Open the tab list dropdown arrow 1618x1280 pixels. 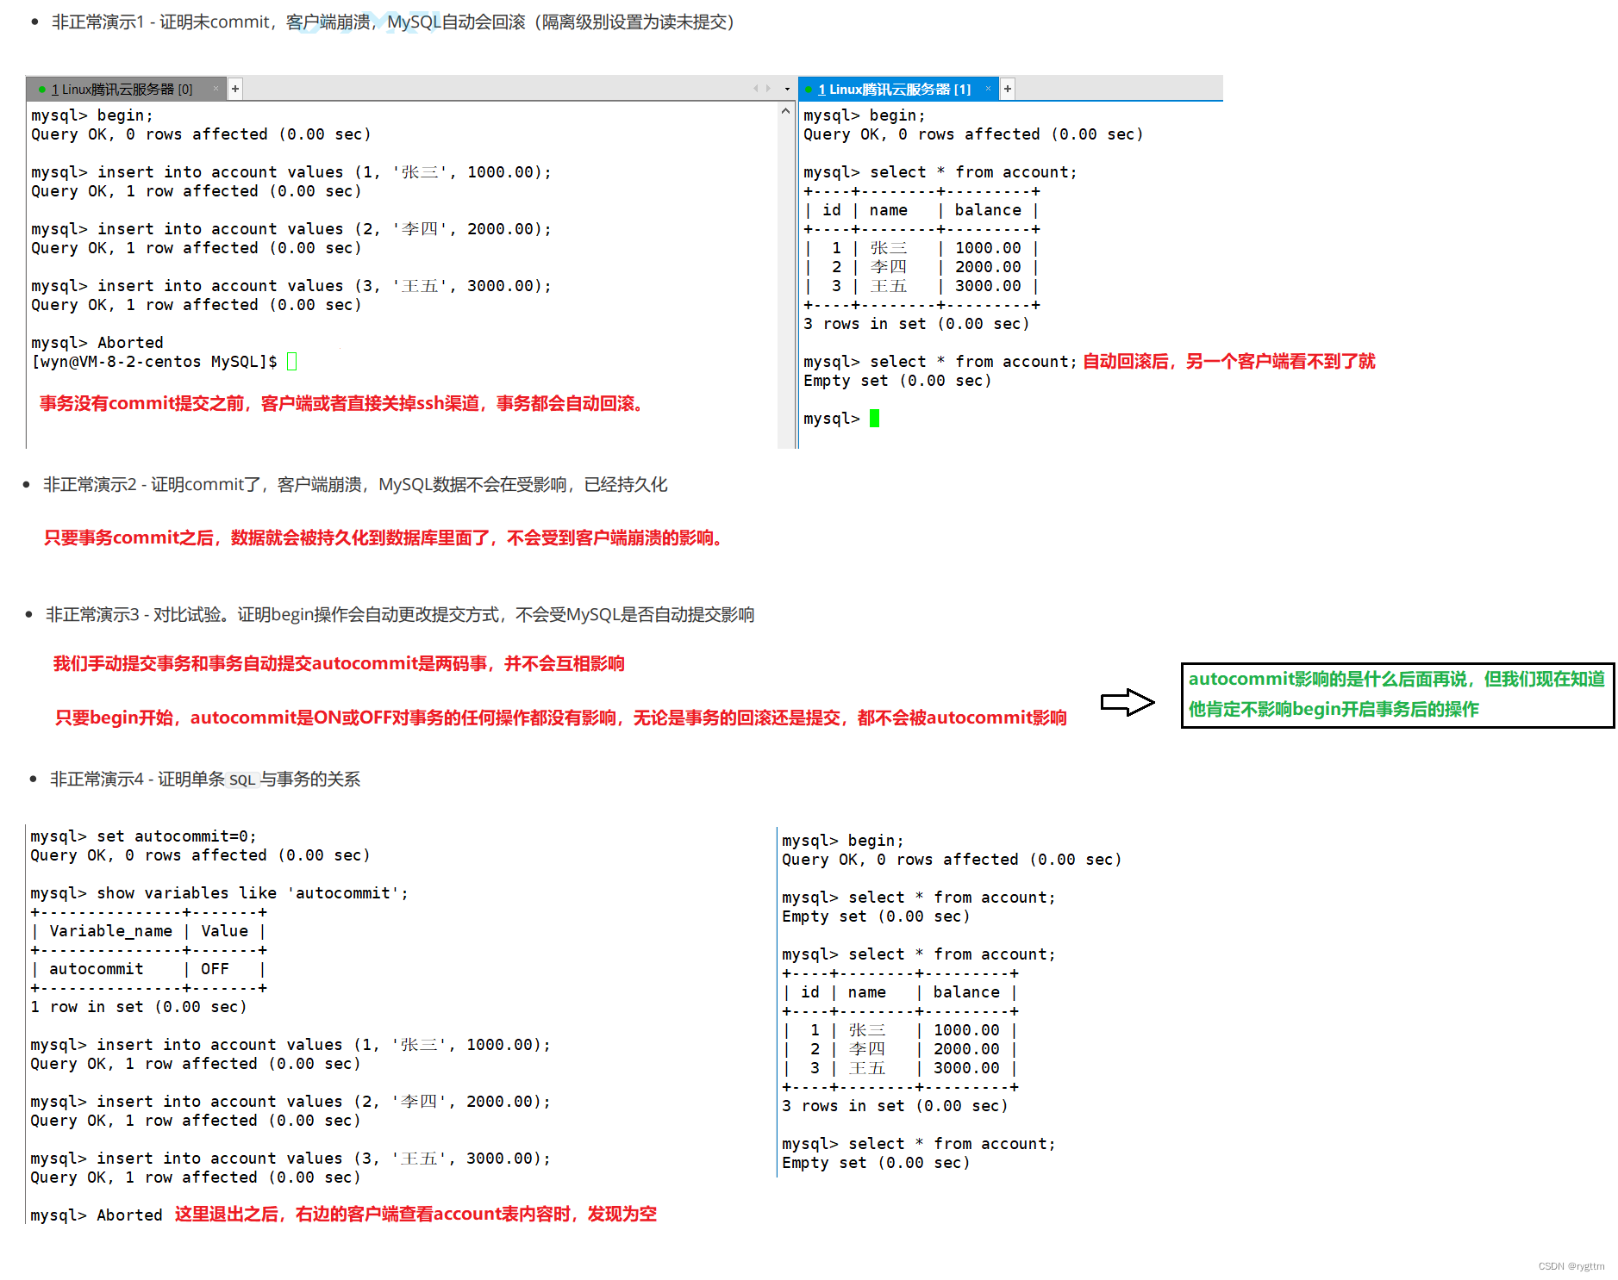pyautogui.click(x=787, y=89)
